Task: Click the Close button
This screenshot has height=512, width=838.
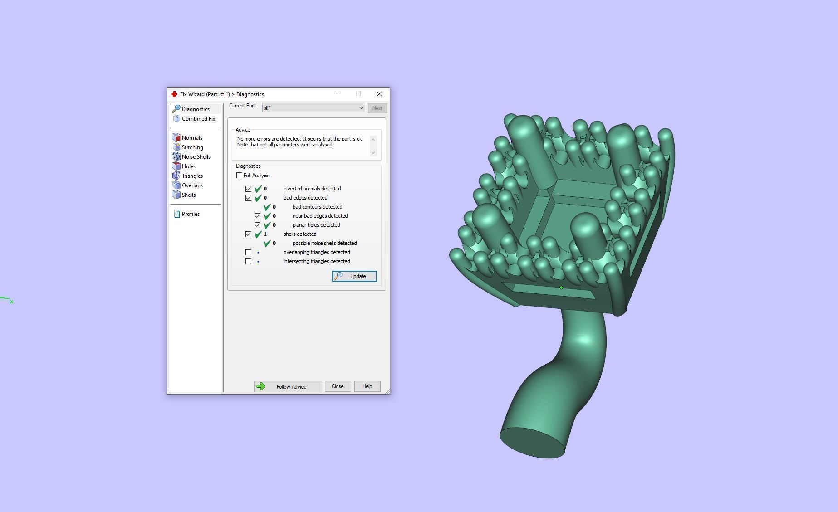Action: point(338,386)
